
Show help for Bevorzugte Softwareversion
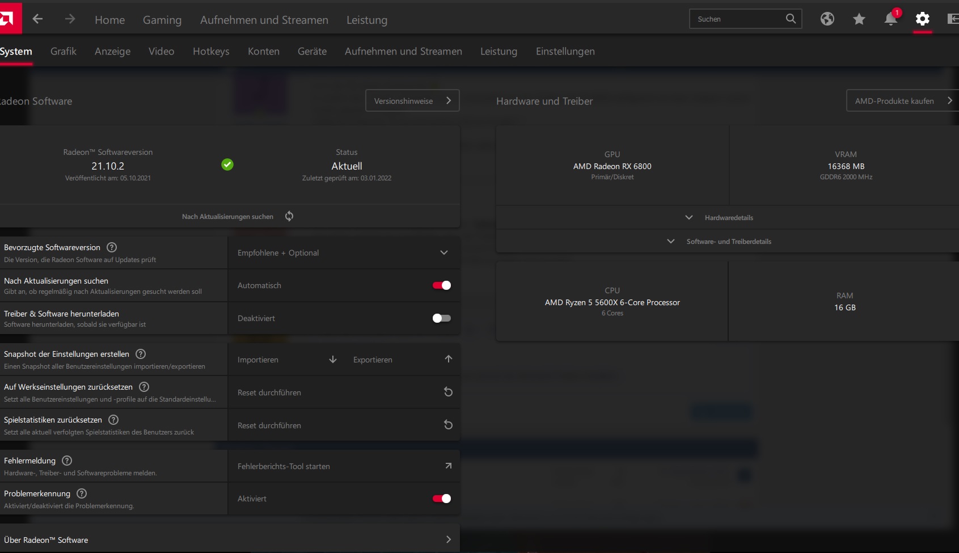click(112, 247)
